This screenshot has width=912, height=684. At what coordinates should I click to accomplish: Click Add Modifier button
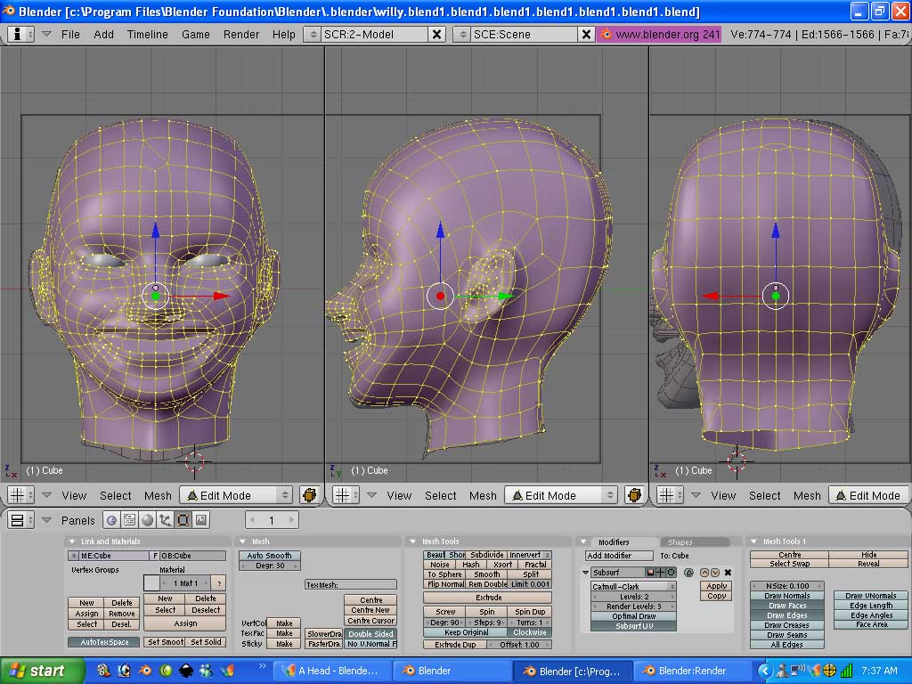(x=619, y=556)
